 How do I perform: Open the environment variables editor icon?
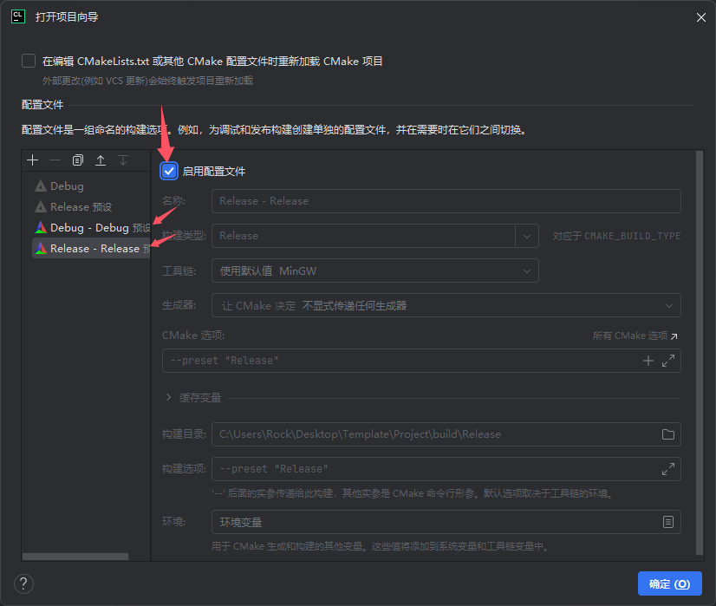(x=667, y=522)
